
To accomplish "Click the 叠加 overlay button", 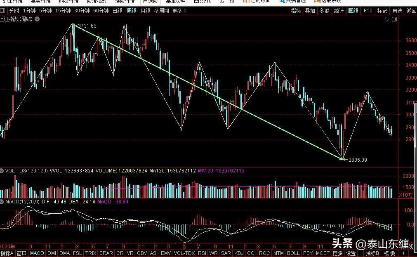I will pos(310,11).
